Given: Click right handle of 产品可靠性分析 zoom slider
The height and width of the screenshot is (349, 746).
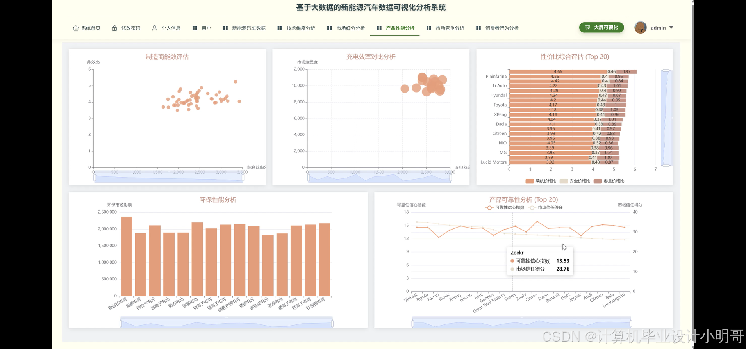Looking at the screenshot, I should 631,324.
